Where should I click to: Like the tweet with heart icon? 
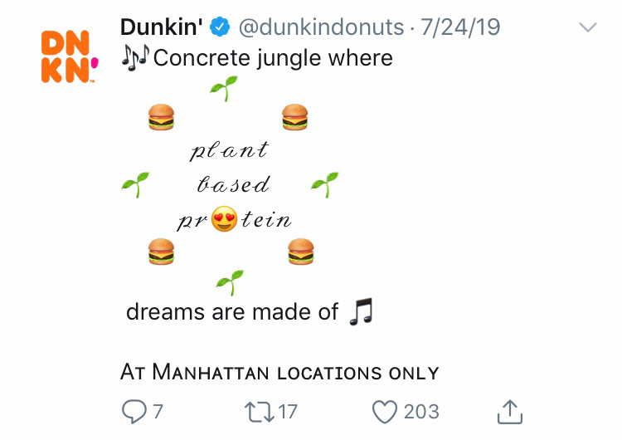point(384,412)
